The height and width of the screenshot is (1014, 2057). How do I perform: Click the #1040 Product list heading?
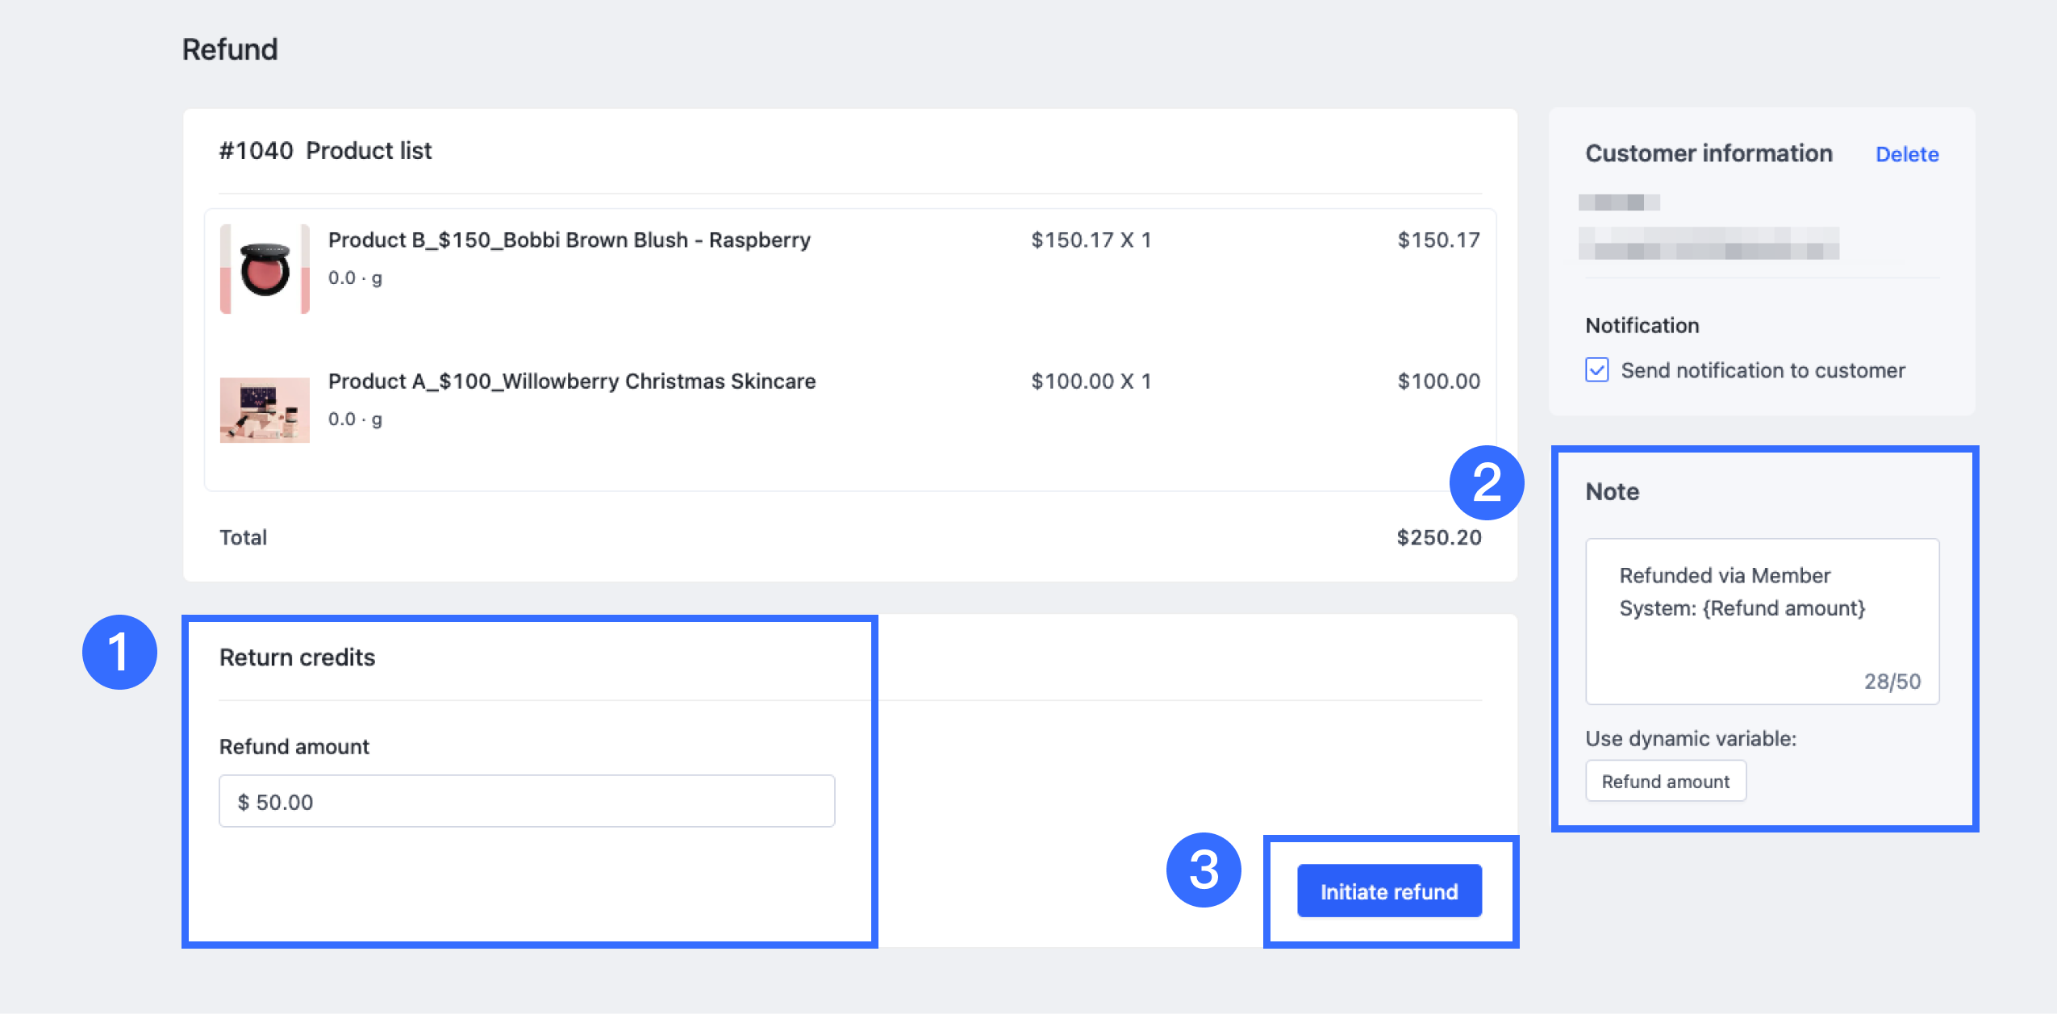pos(325,151)
